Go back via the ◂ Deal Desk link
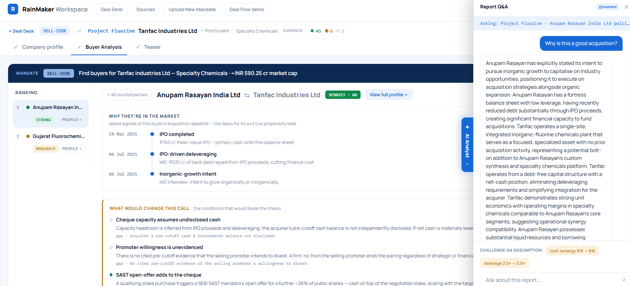The image size is (630, 286). click(21, 31)
